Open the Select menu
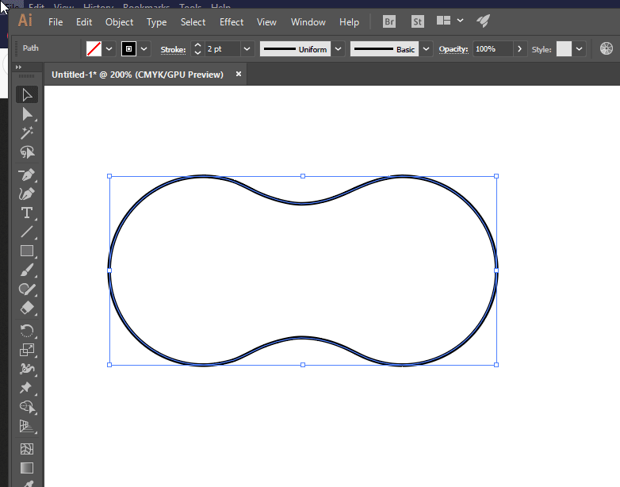620x487 pixels. (193, 22)
